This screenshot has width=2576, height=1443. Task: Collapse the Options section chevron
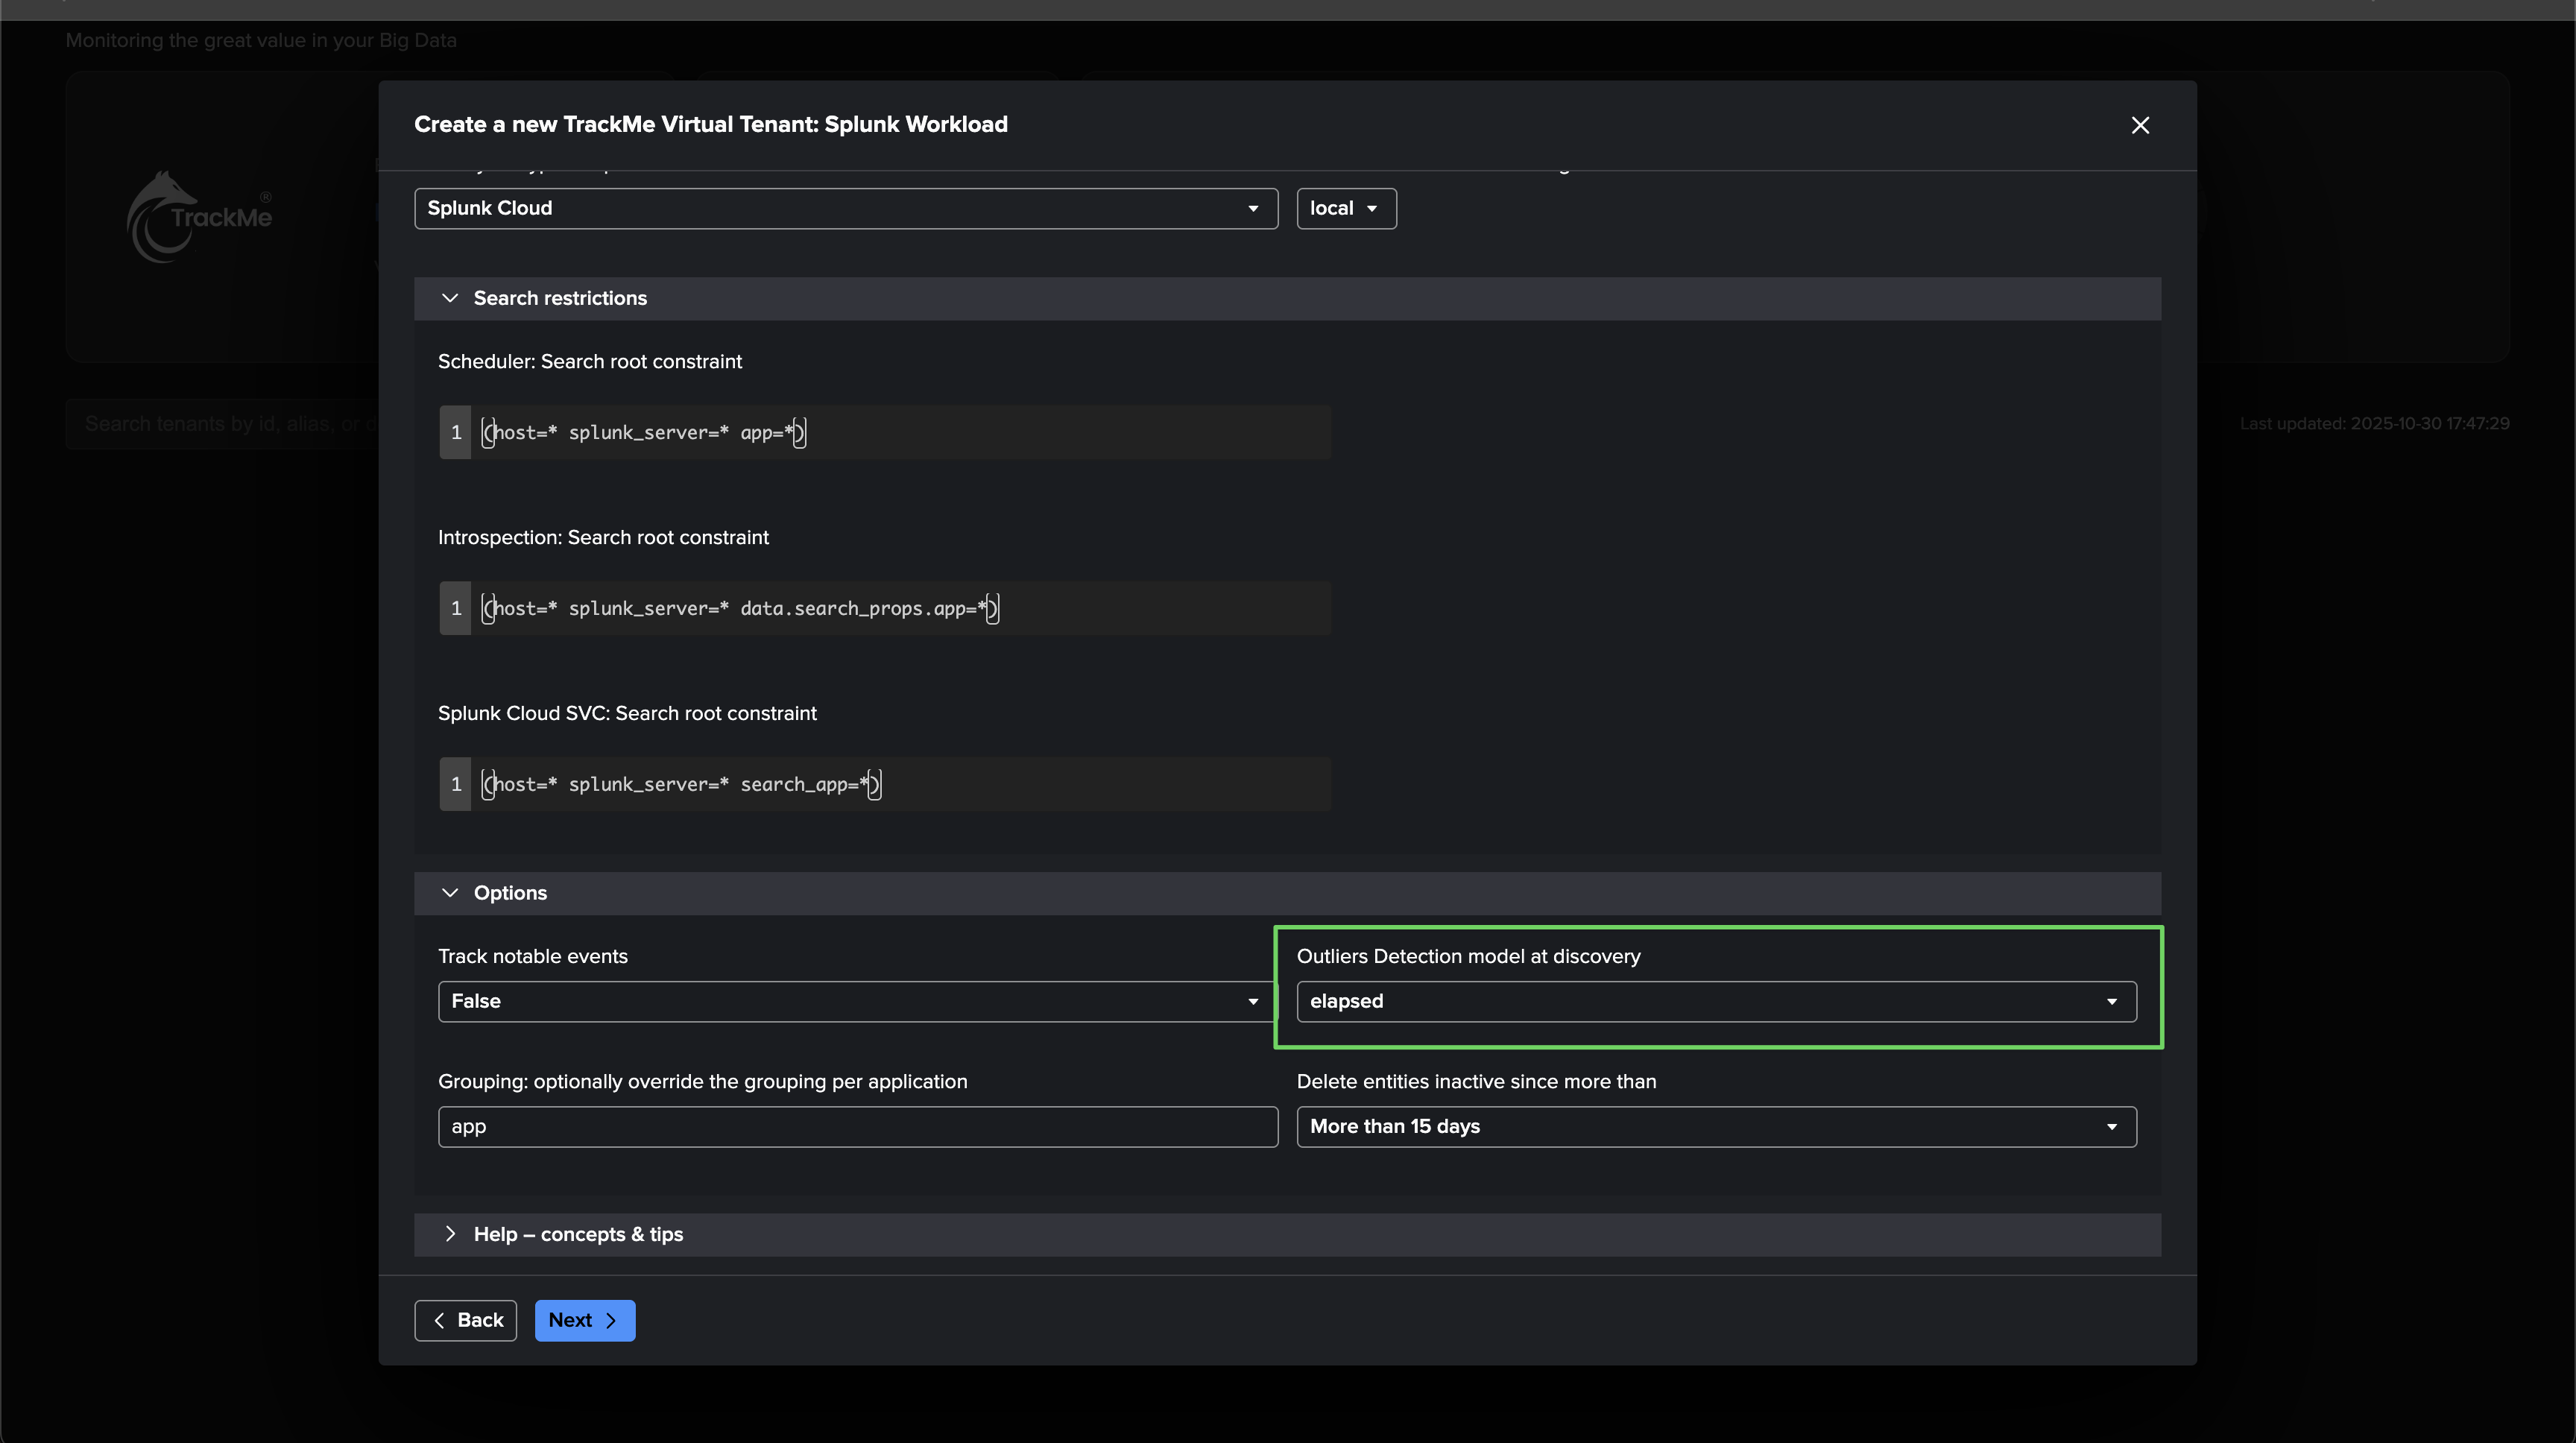[450, 893]
